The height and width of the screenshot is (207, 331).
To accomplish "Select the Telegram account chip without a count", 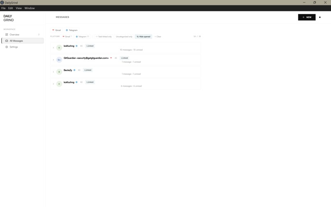I will tap(72, 30).
